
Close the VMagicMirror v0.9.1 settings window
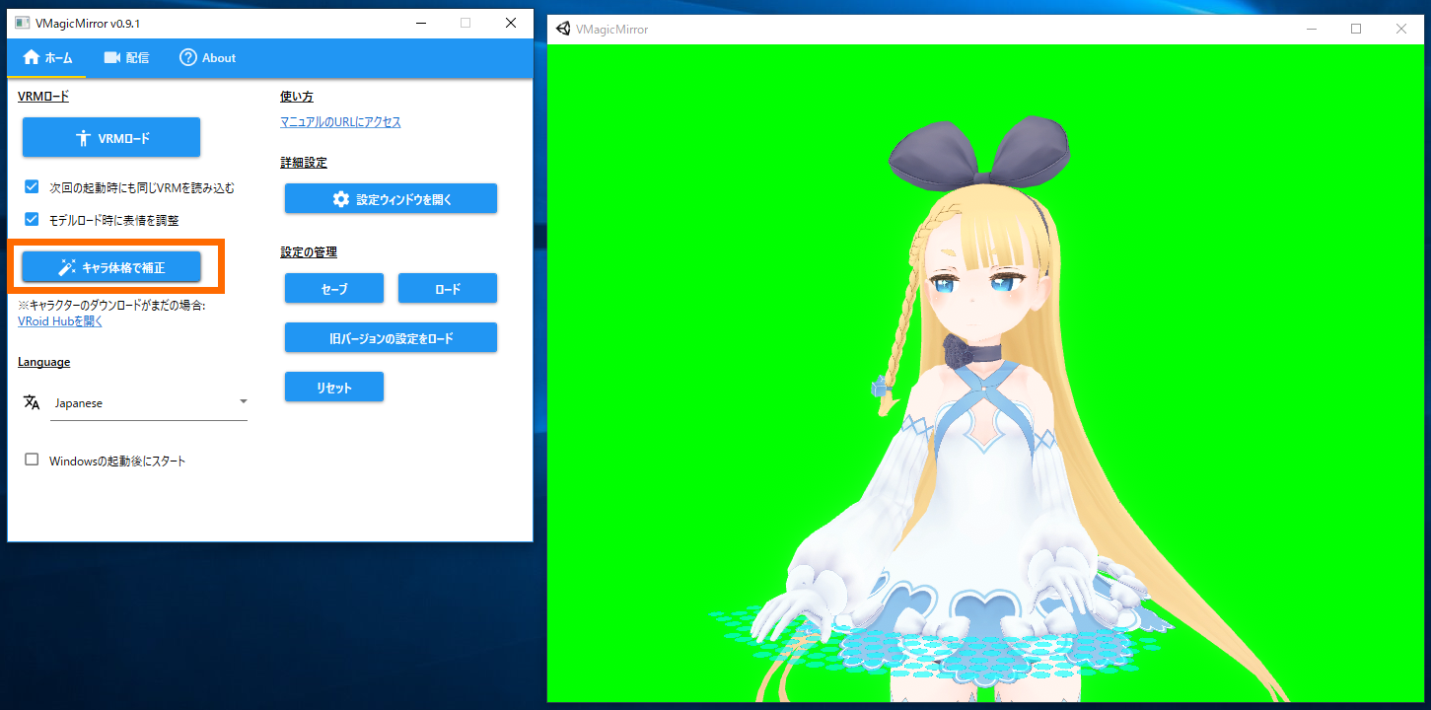[x=510, y=23]
